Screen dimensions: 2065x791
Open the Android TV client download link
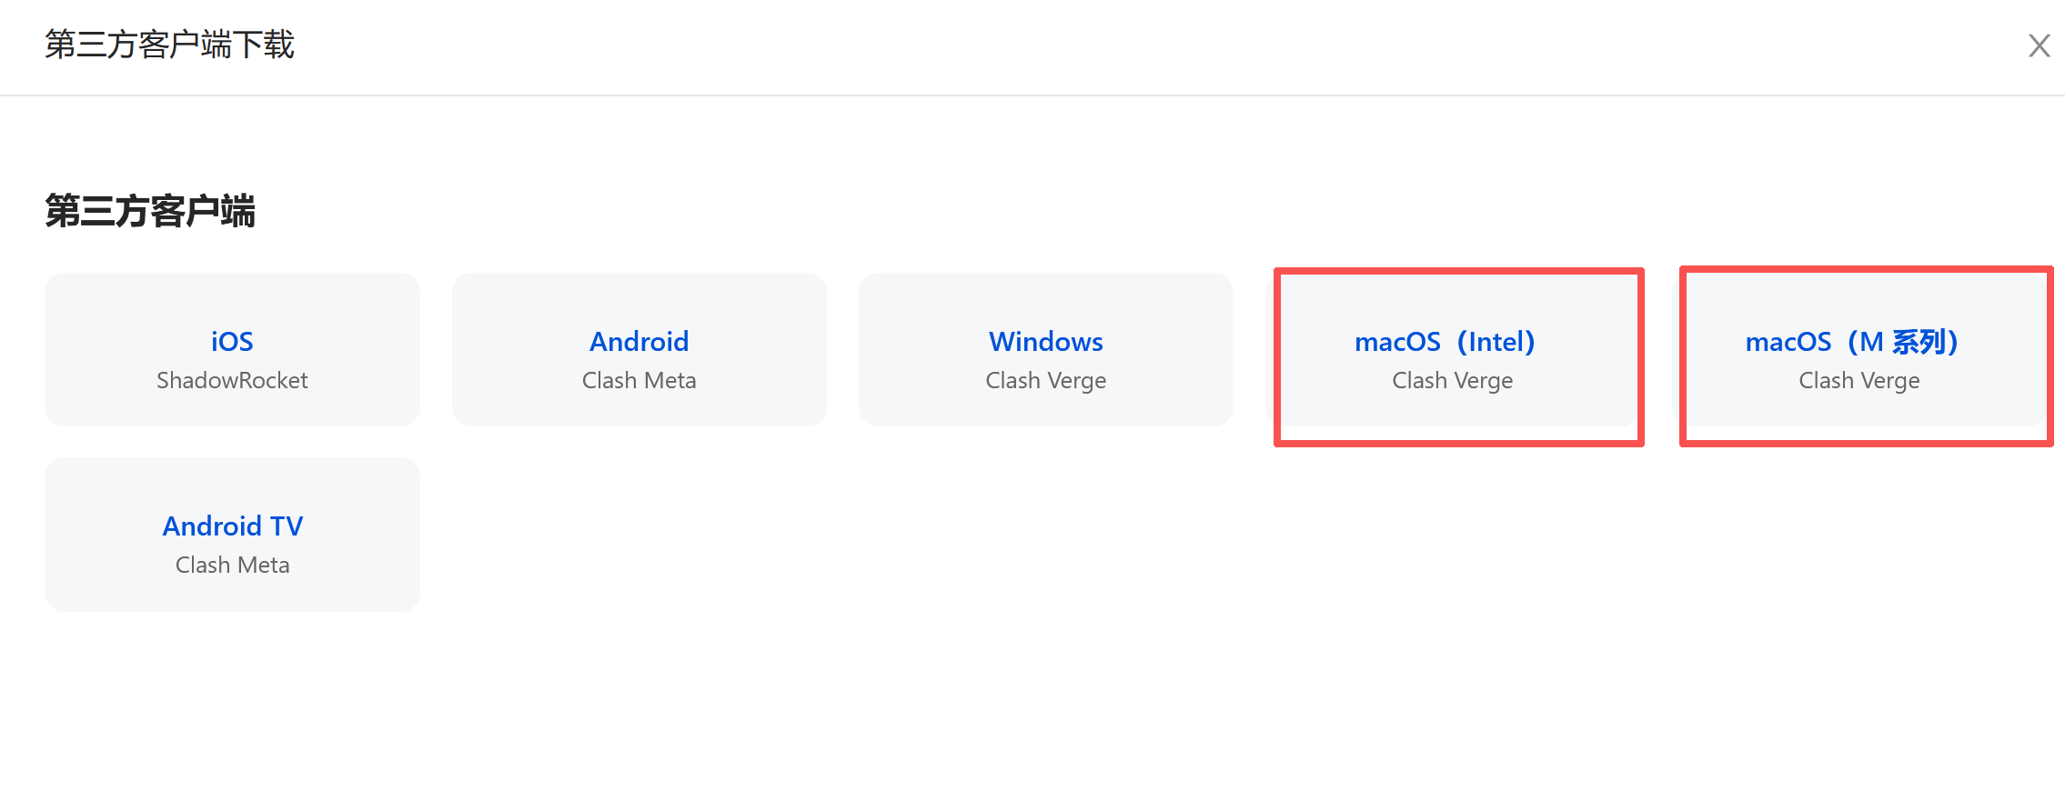point(232,526)
